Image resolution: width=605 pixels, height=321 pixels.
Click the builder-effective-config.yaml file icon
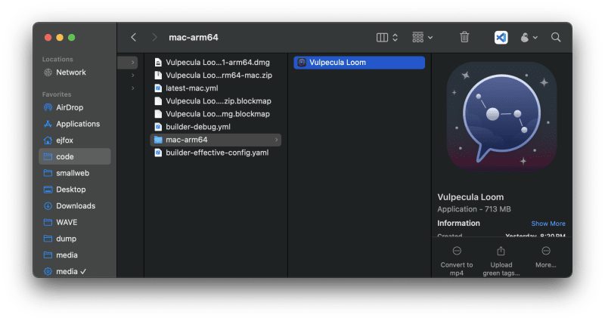pyautogui.click(x=158, y=153)
